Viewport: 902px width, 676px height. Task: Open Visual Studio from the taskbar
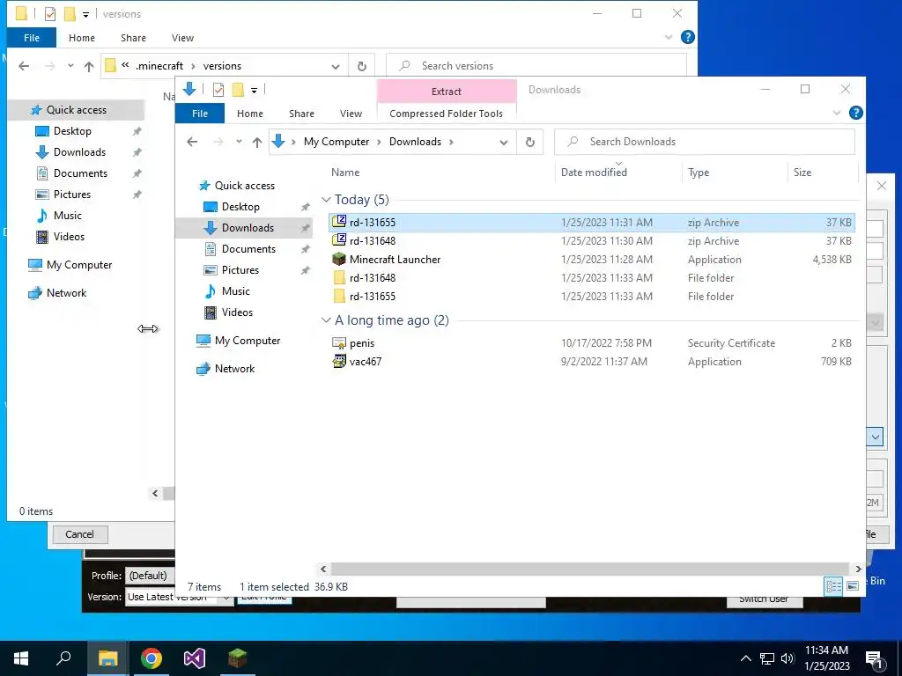click(x=194, y=658)
